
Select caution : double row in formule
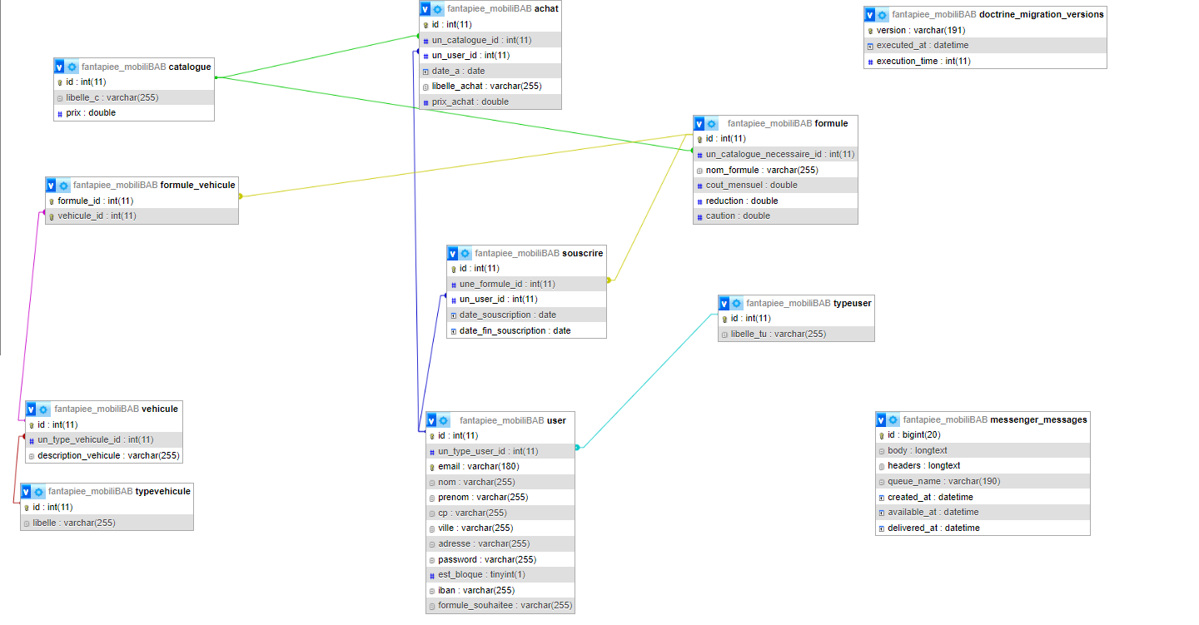tap(775, 216)
